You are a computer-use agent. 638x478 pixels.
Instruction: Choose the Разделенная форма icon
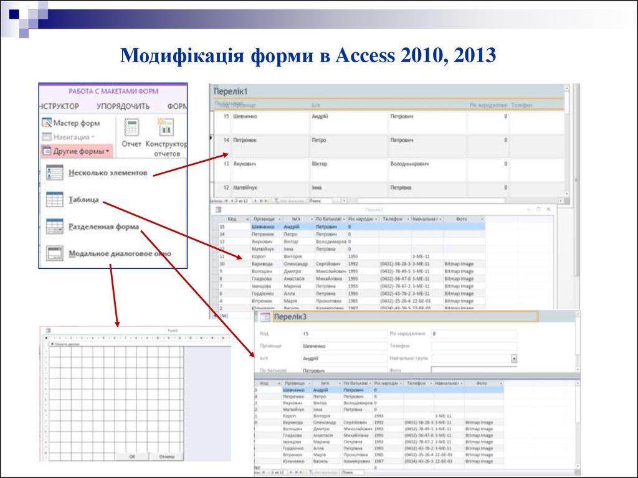(x=54, y=227)
